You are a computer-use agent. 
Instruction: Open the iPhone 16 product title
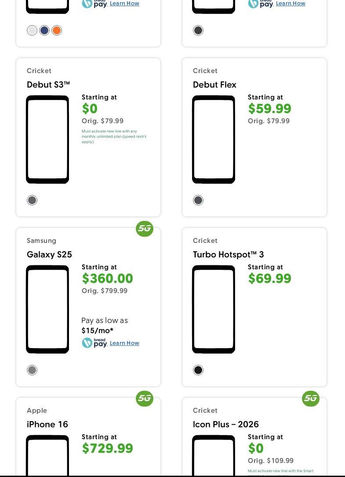coord(47,424)
